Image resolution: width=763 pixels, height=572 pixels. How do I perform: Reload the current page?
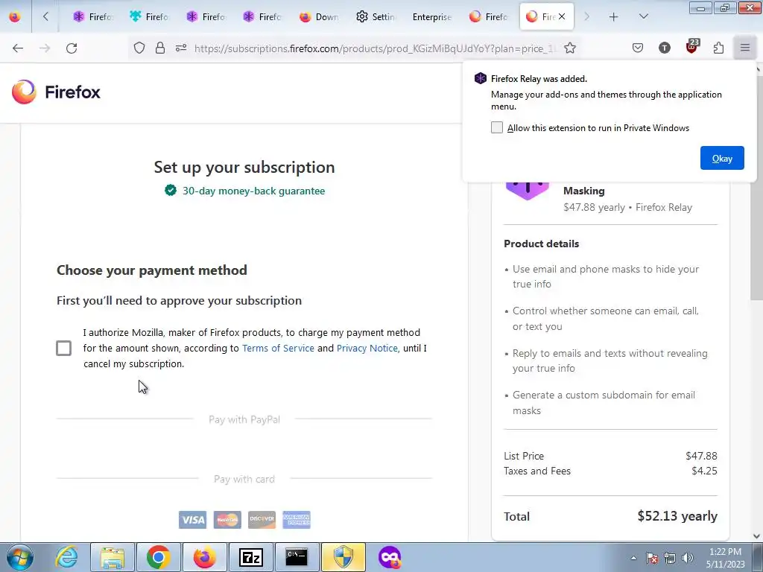click(72, 48)
